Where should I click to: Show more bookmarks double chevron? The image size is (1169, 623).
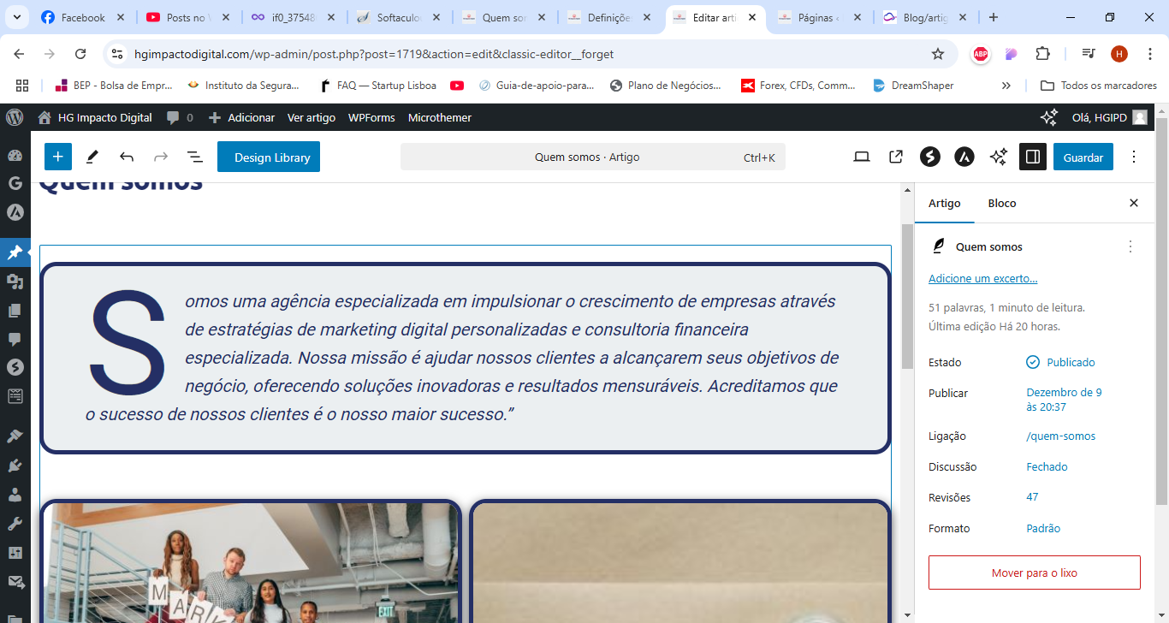[x=1006, y=86]
